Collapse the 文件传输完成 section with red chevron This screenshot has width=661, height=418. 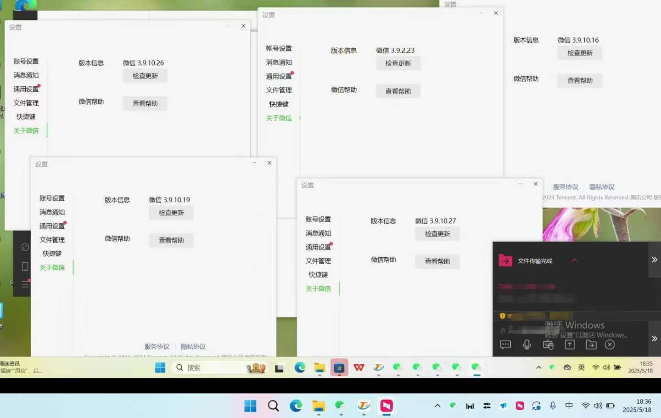pos(574,260)
